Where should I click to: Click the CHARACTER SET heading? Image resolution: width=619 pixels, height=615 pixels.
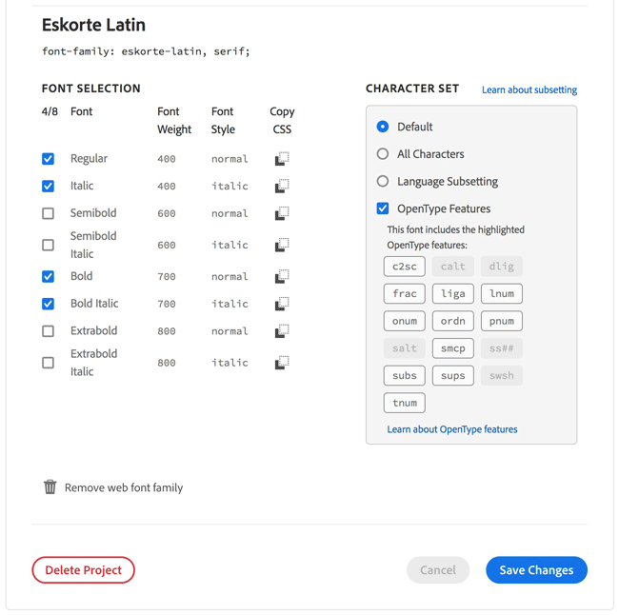coord(412,89)
